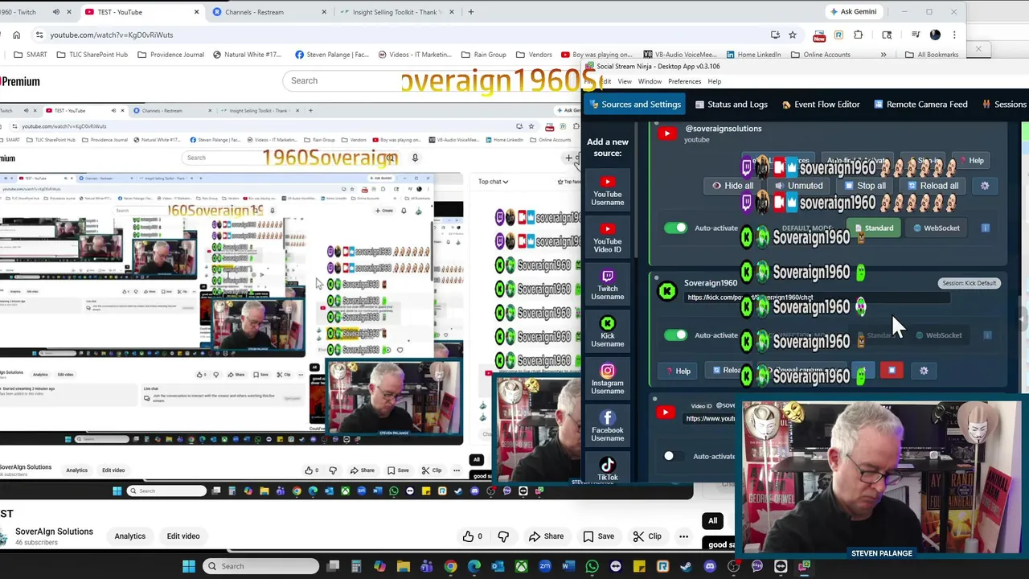Screen dimensions: 1029x579
Task: Open Zoom from the Windows taskbar
Action: [x=545, y=566]
